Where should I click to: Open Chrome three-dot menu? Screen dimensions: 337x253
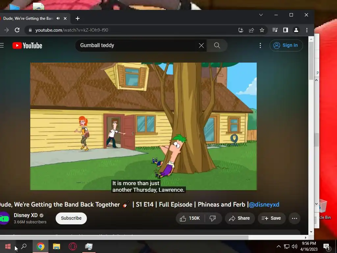pyautogui.click(x=307, y=30)
